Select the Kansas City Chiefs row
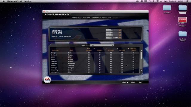 tap(95, 70)
